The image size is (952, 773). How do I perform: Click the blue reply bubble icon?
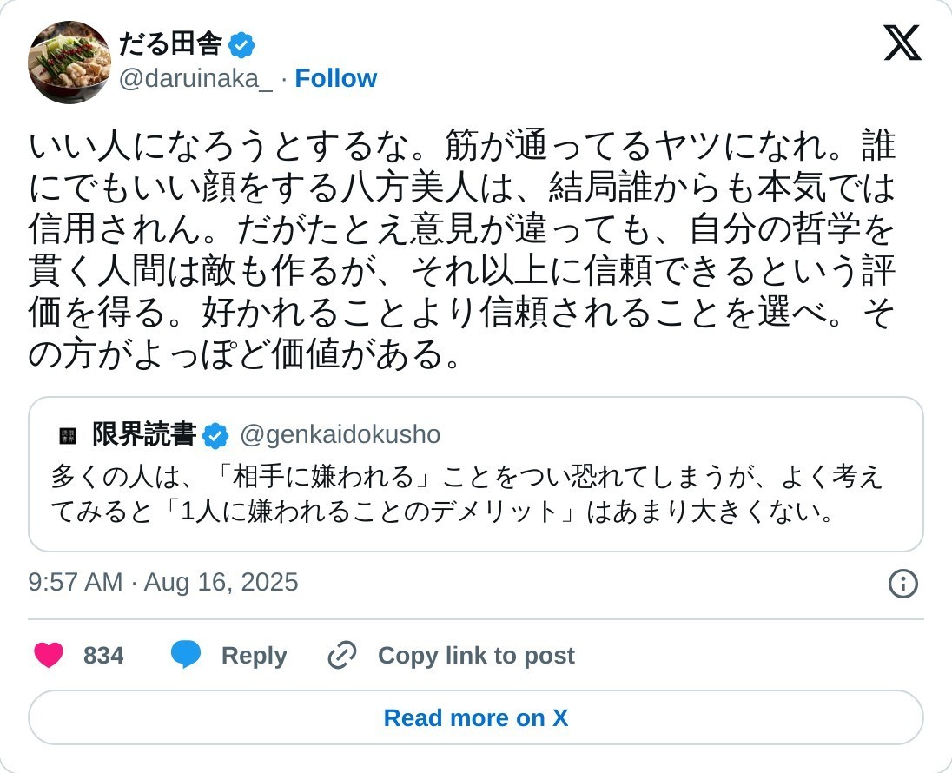pyautogui.click(x=186, y=655)
